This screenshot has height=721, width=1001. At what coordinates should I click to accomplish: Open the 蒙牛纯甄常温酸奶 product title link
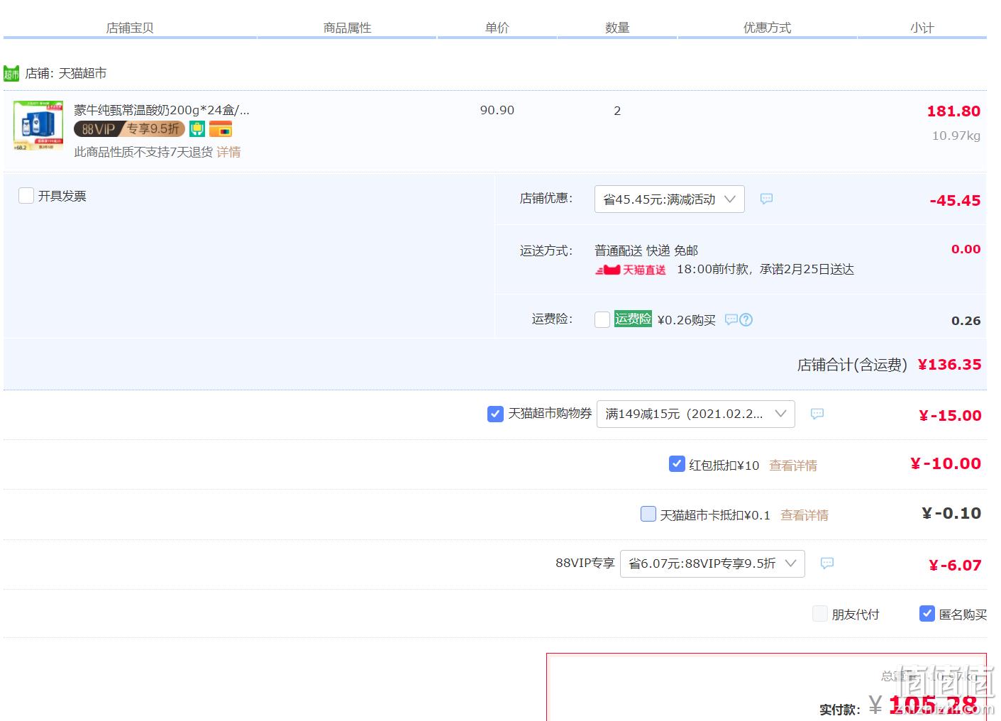point(162,110)
